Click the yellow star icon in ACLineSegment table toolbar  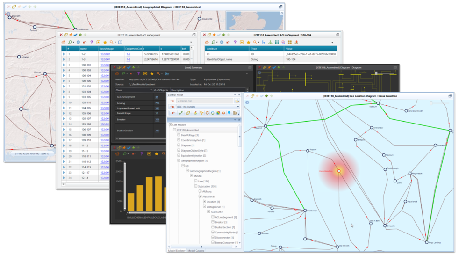[x=105, y=42]
